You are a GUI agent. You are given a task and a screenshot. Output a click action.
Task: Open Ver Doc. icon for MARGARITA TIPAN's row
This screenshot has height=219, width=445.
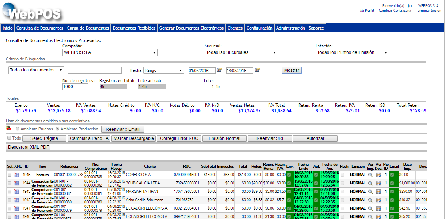pos(379,191)
